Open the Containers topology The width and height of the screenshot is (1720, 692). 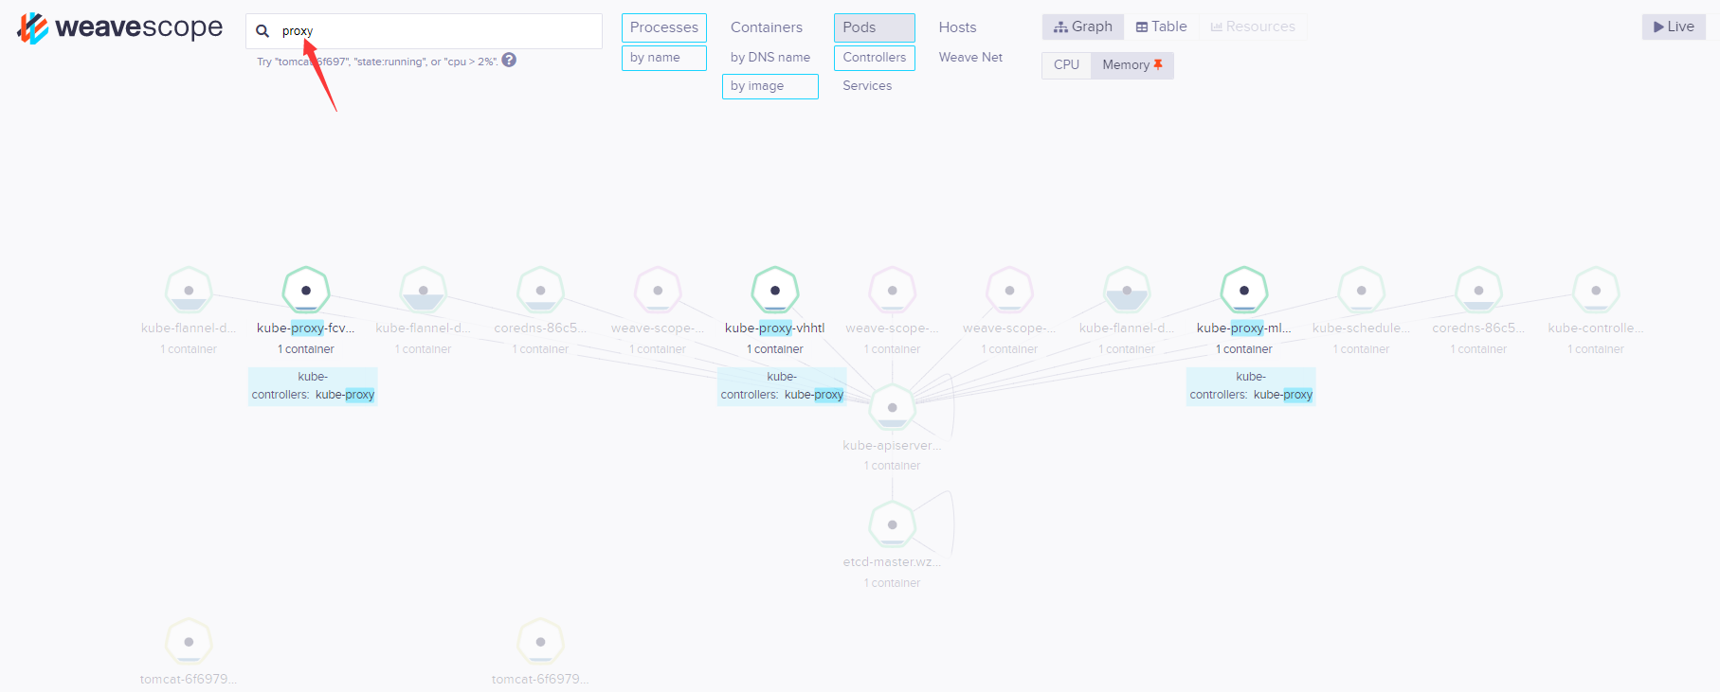767,27
